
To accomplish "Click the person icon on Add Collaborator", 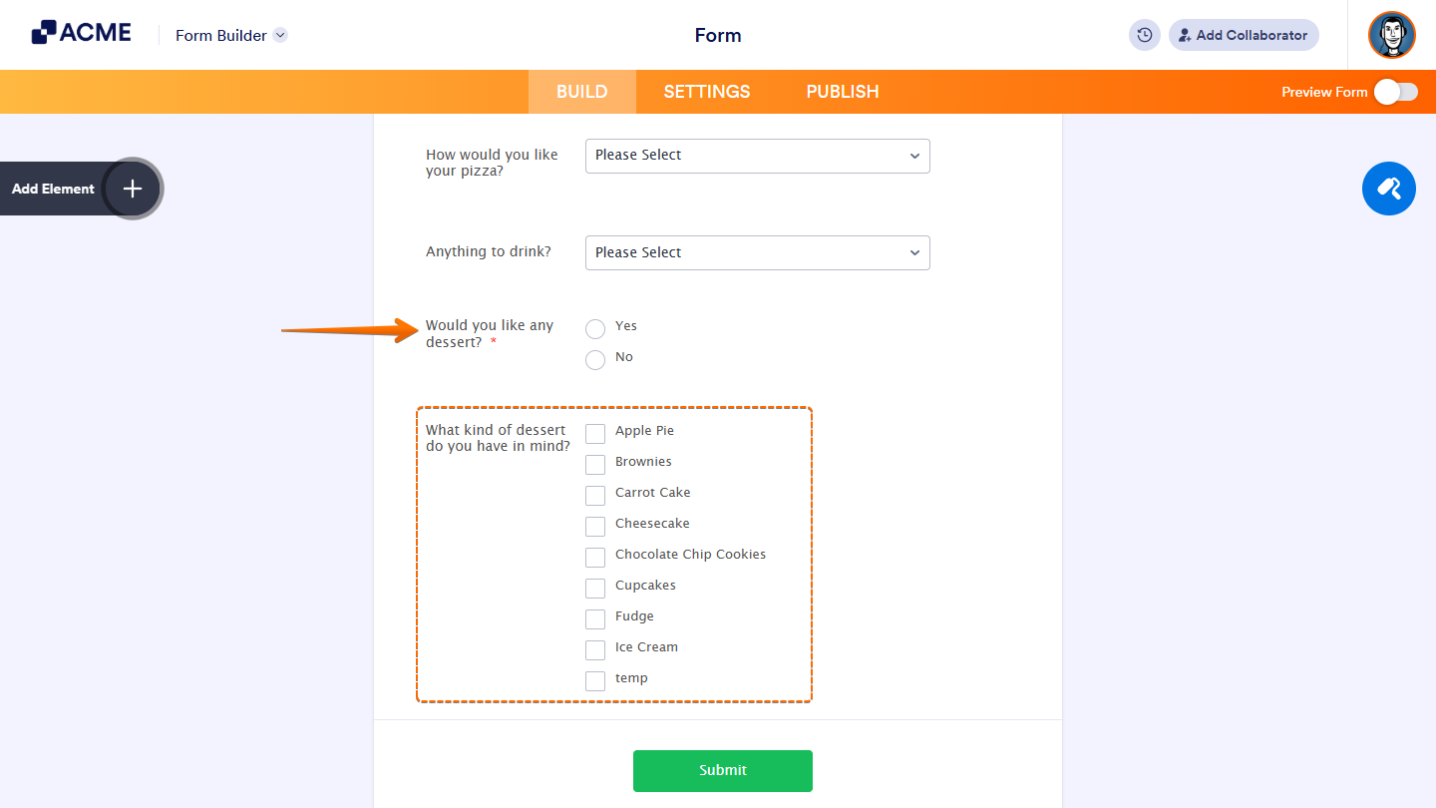I will click(1184, 35).
